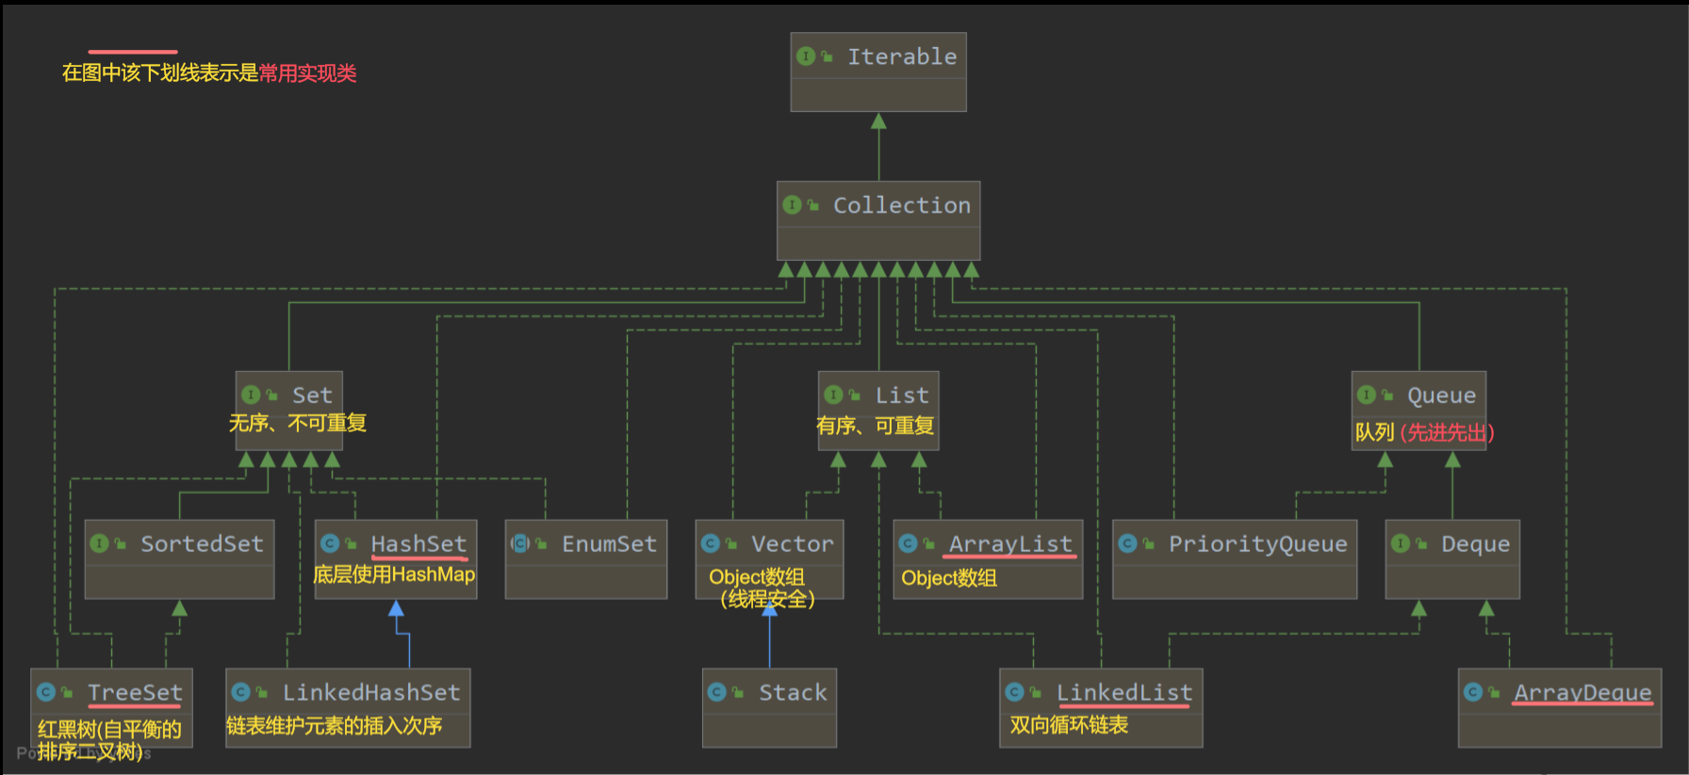Select the Stack node label
This screenshot has width=1689, height=775.
pos(793,692)
